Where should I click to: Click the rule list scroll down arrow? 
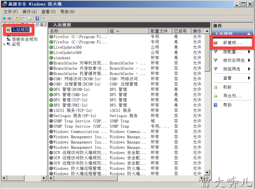(x=207, y=173)
